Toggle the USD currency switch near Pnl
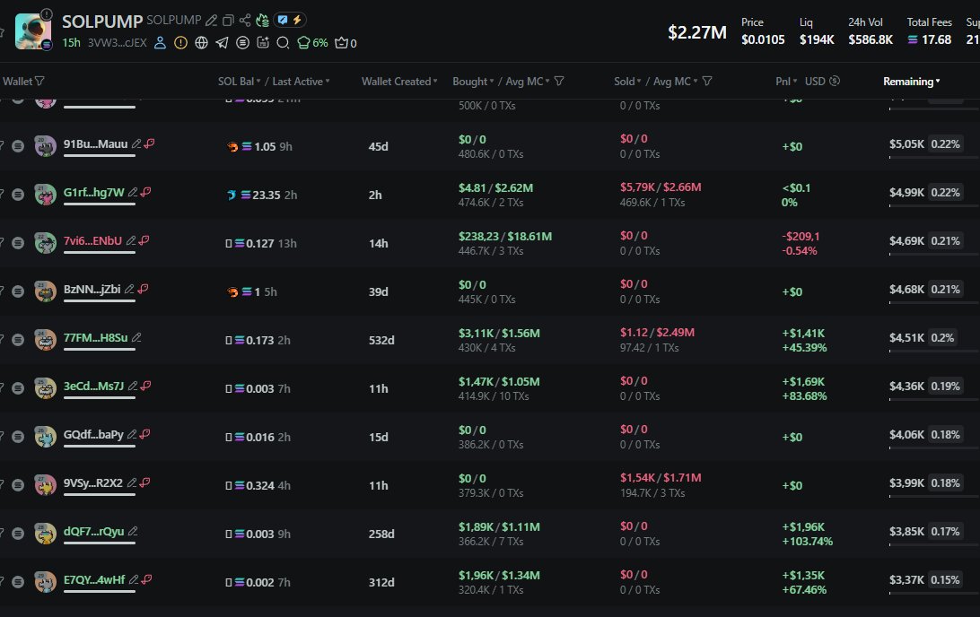This screenshot has height=617, width=980. [835, 82]
